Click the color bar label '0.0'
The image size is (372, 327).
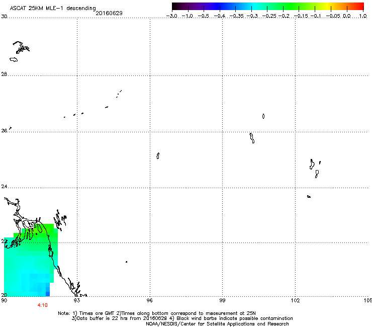(x=347, y=16)
